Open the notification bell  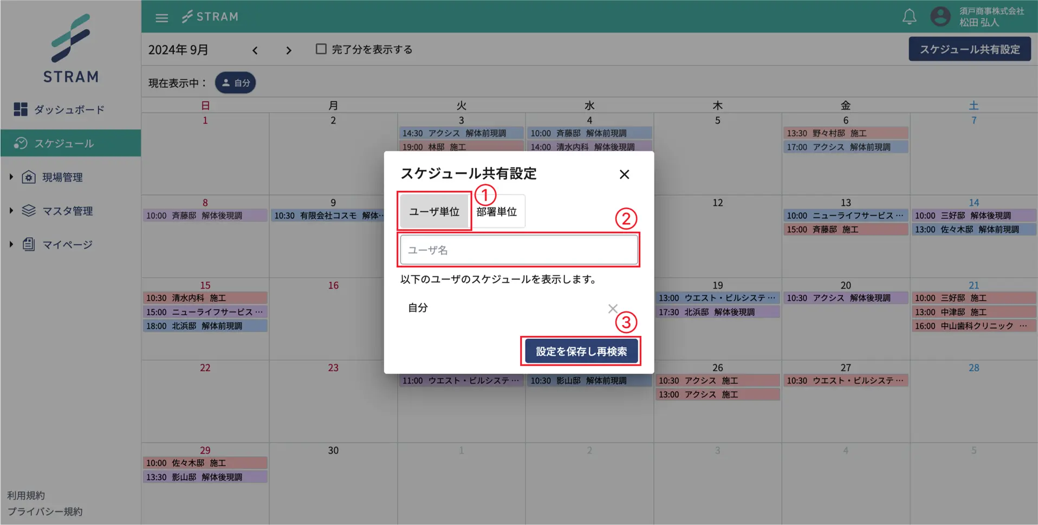coord(909,17)
